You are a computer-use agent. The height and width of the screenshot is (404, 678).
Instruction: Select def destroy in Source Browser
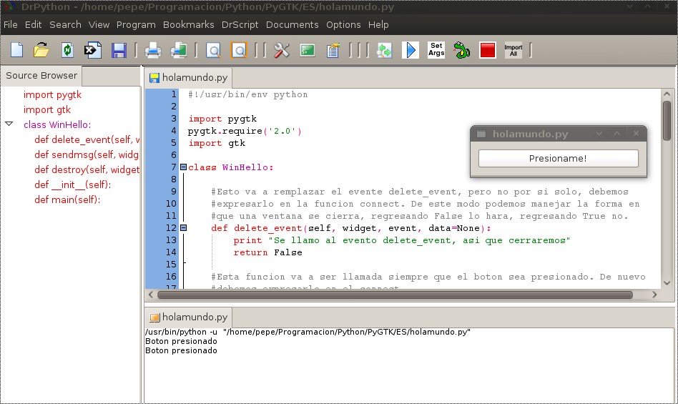click(x=87, y=169)
